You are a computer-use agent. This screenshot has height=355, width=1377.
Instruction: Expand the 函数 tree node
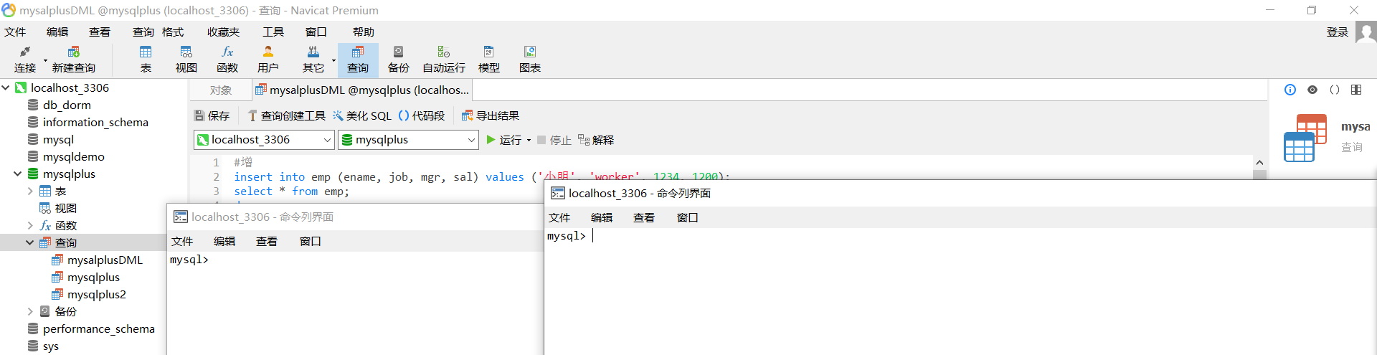click(x=30, y=225)
